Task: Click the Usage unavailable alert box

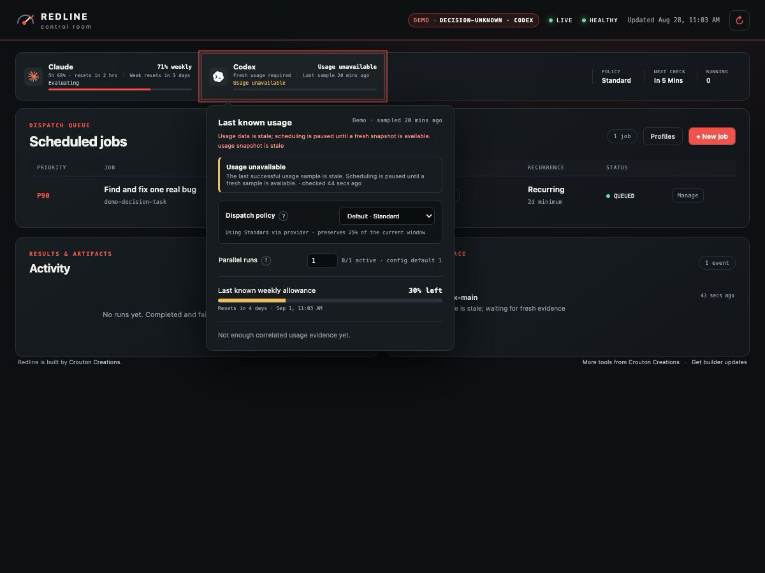Action: tap(330, 175)
